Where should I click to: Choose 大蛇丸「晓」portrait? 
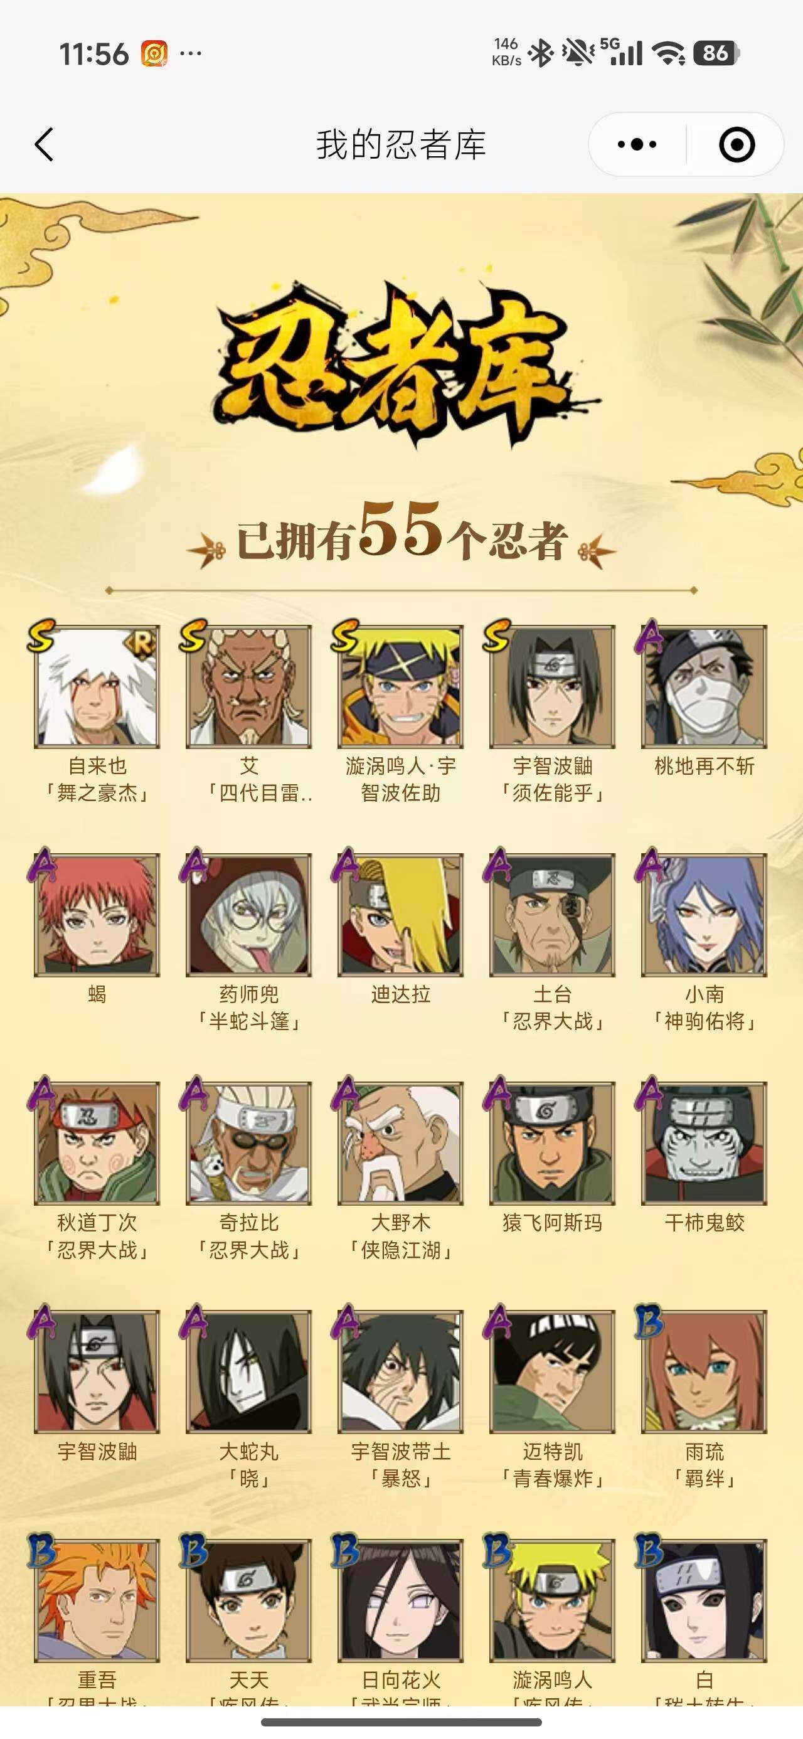point(248,1372)
